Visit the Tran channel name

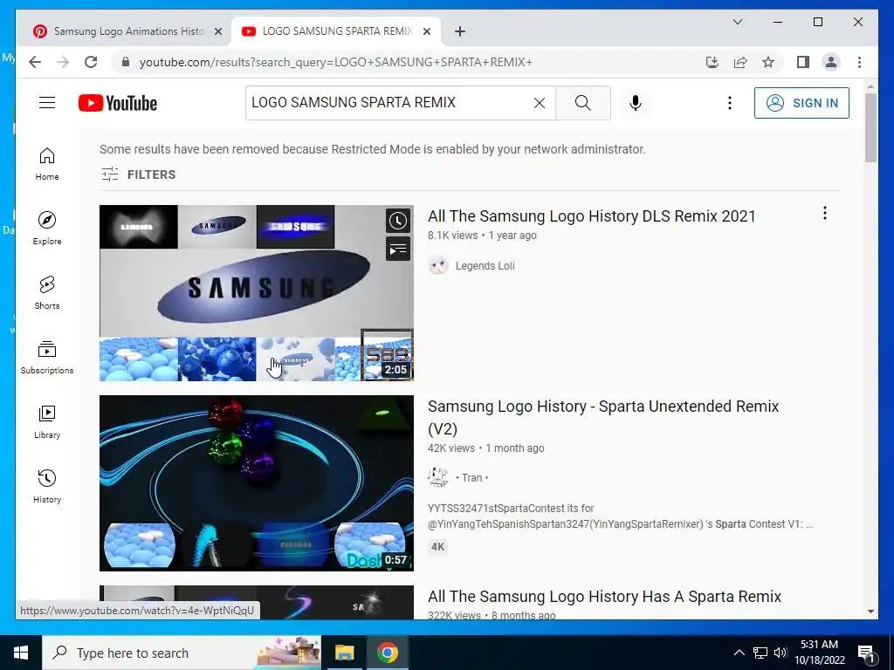(471, 477)
